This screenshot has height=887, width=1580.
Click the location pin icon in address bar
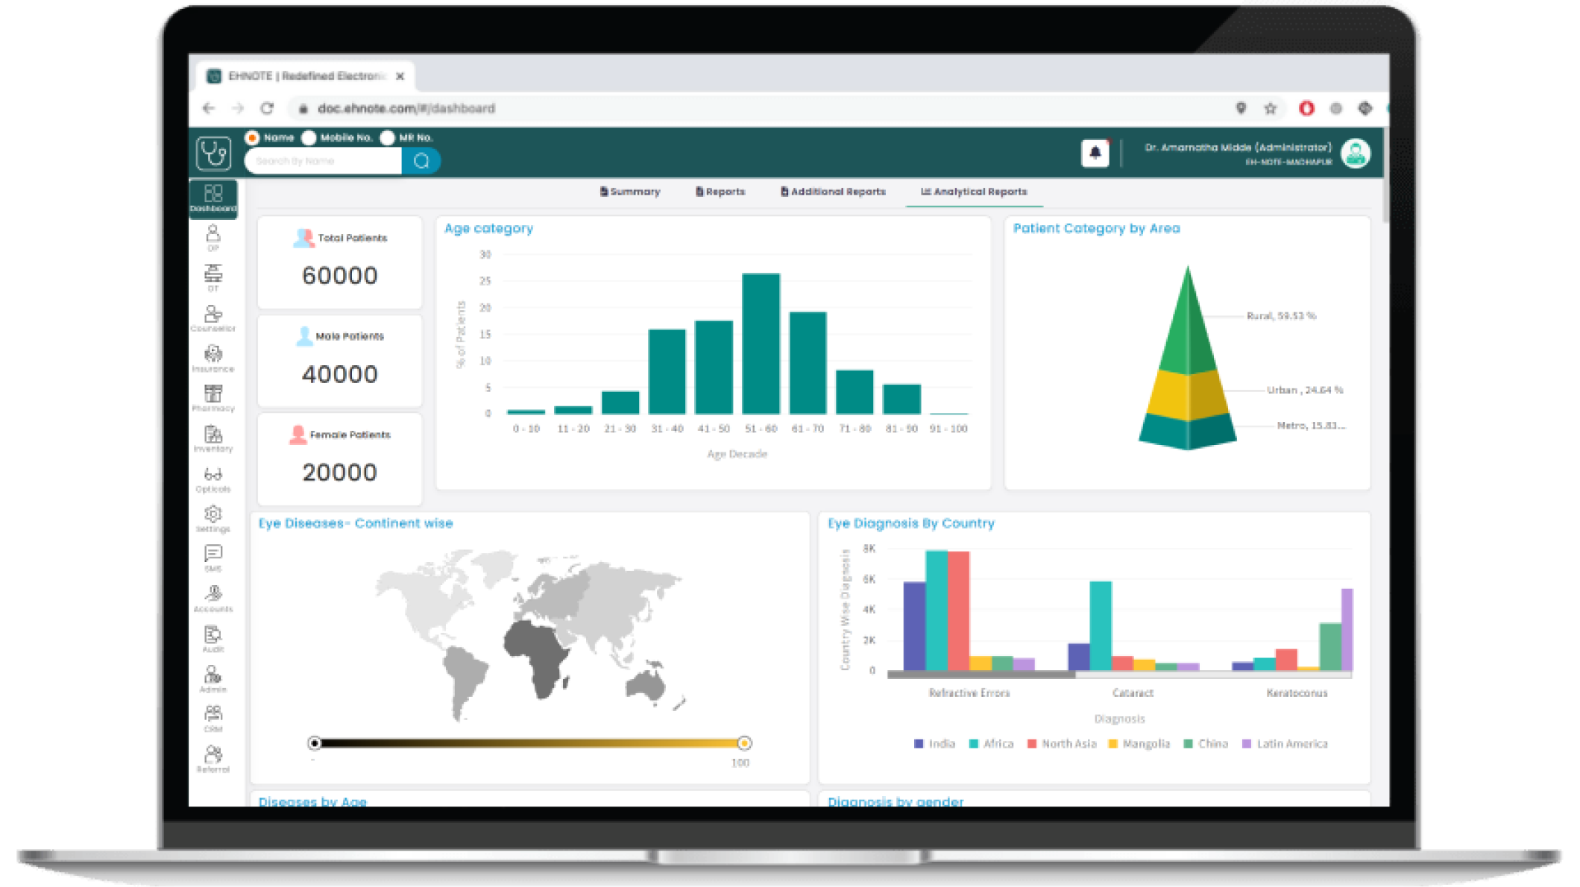click(x=1241, y=108)
